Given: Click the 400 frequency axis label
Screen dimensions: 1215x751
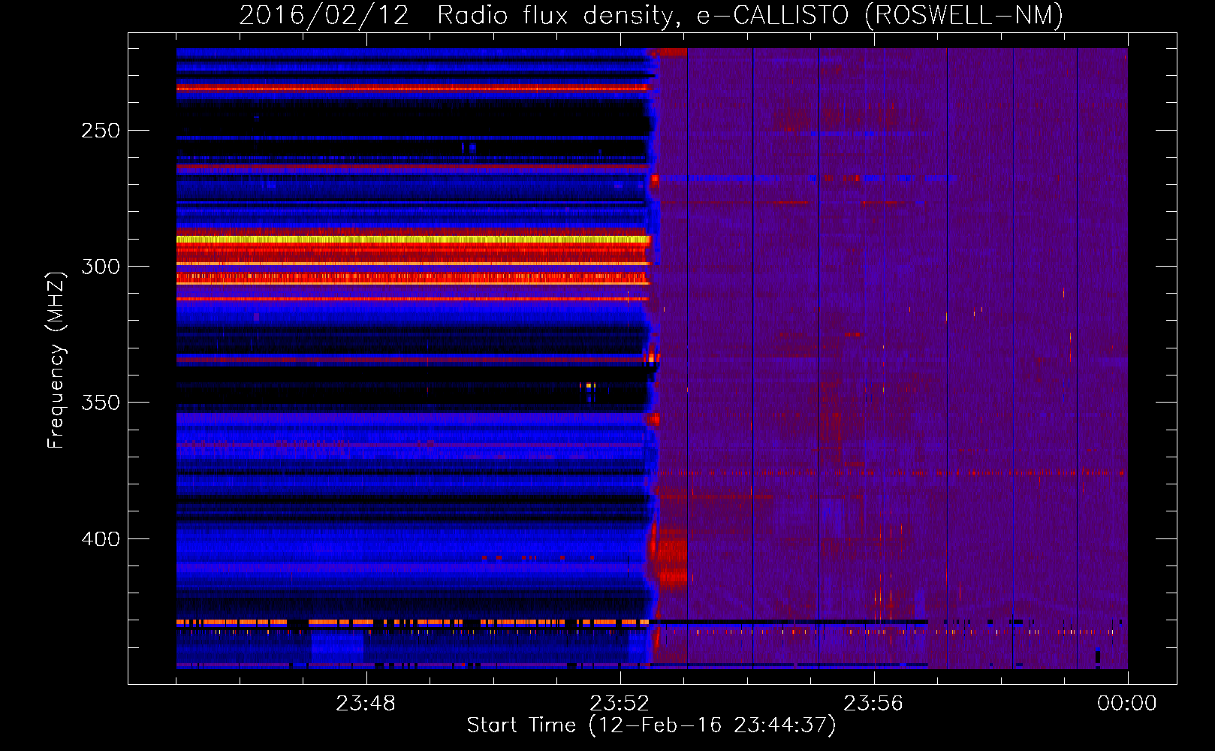Looking at the screenshot, I should pyautogui.click(x=101, y=539).
